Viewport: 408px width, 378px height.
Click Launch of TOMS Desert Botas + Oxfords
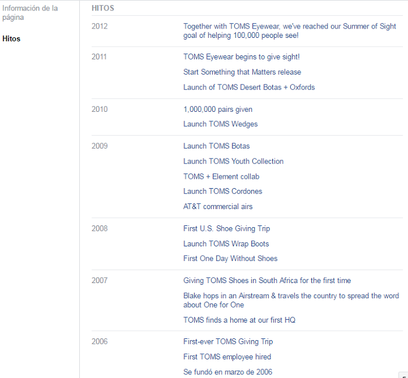(x=249, y=87)
